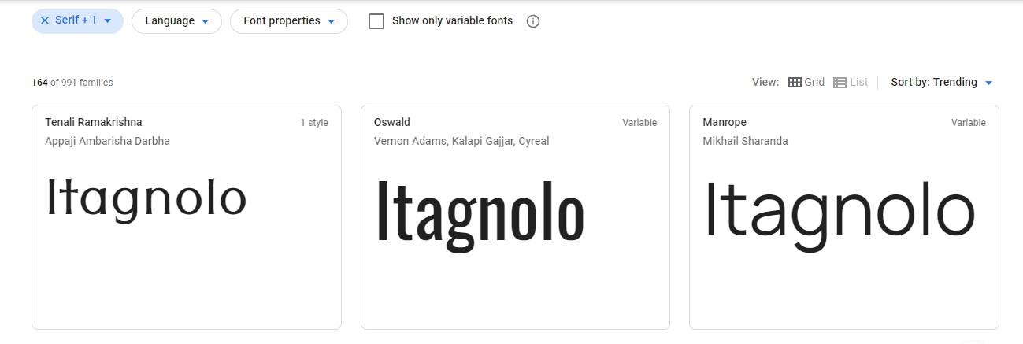Click author Mikhail Sharanda
Image resolution: width=1023 pixels, height=344 pixels.
(745, 141)
